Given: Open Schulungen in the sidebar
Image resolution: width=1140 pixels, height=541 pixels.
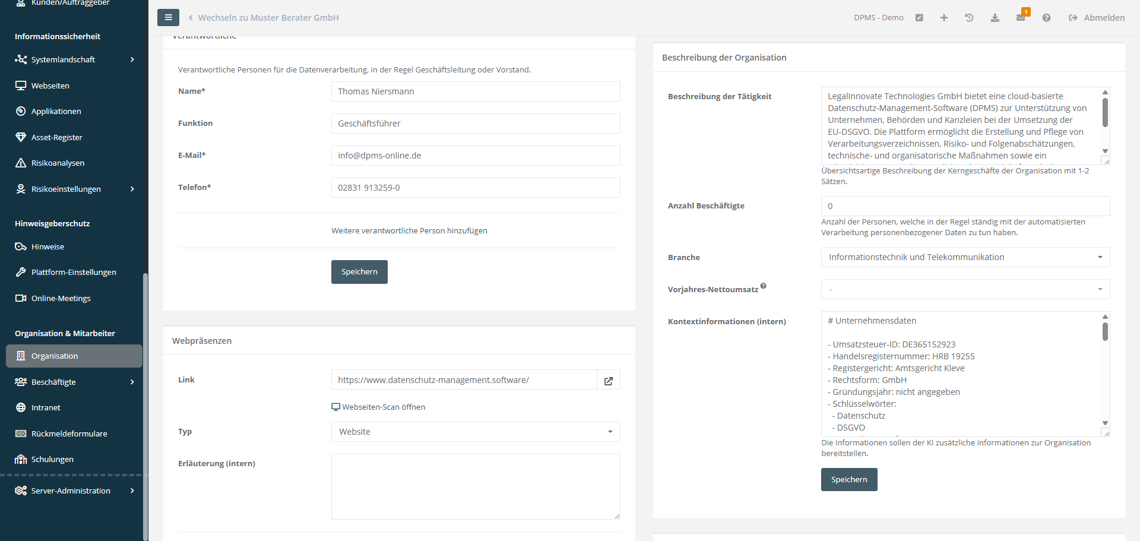Looking at the screenshot, I should pyautogui.click(x=52, y=459).
